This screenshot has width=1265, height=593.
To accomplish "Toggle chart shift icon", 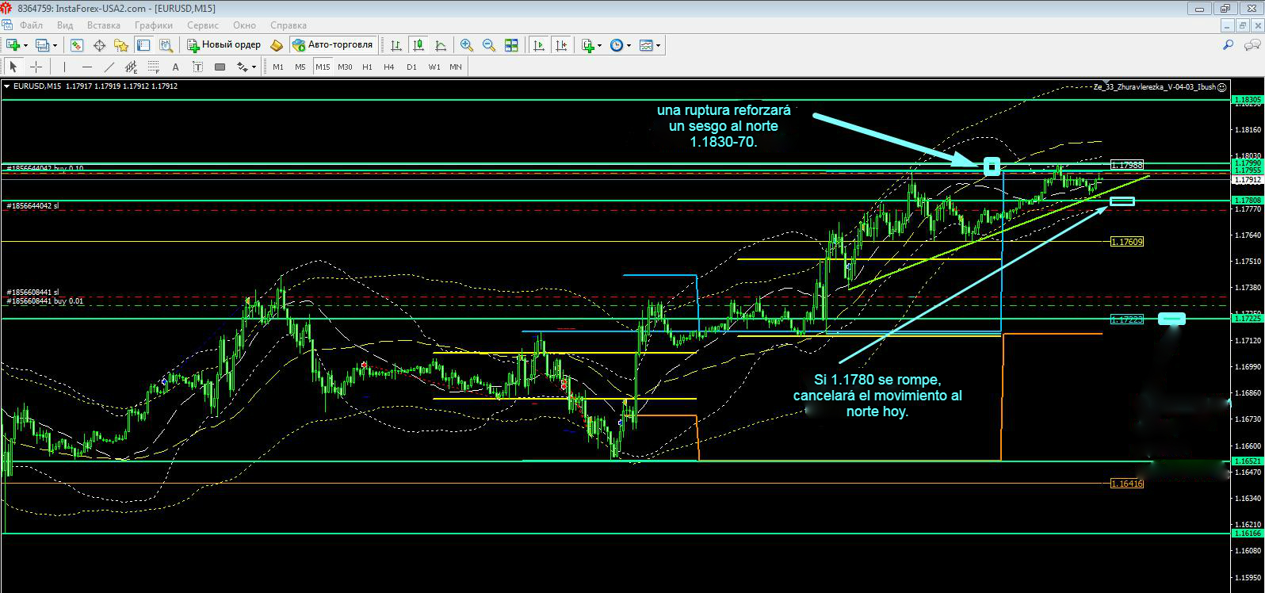I will 561,45.
